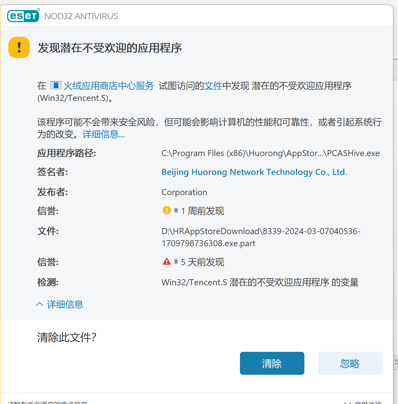Screen dimensions: 398x404
Task: Click the Huorong app icon before the service name
Action: [56, 85]
